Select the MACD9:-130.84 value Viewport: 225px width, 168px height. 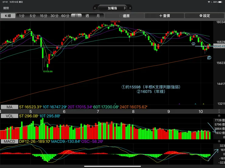(x=66, y=141)
